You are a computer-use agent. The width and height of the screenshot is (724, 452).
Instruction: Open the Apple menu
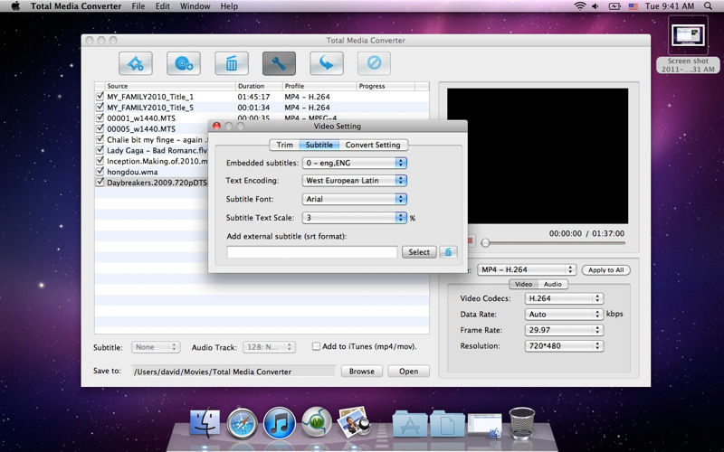(15, 6)
